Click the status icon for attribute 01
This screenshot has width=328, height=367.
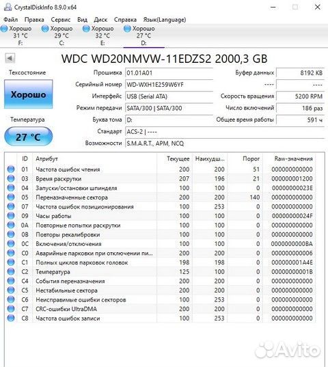coord(11,169)
